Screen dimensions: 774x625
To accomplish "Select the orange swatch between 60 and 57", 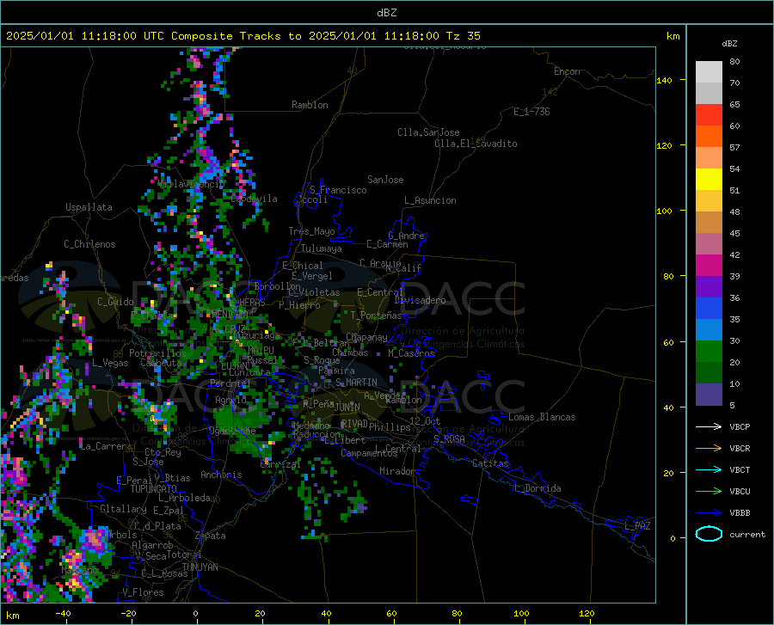I will point(709,137).
